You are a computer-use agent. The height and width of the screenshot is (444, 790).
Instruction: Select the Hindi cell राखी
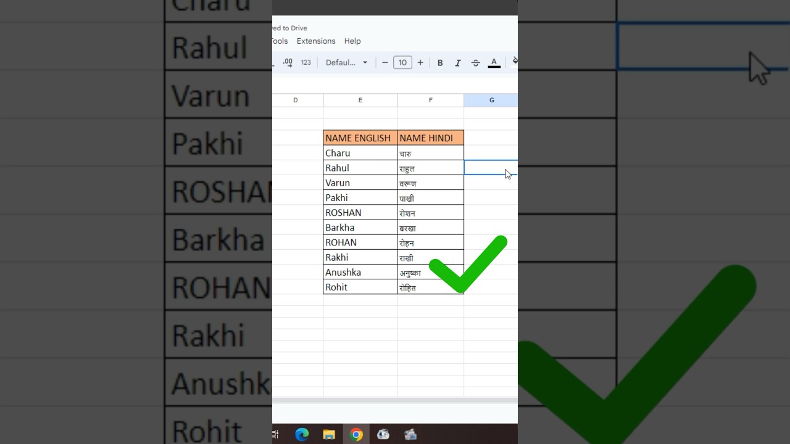pyautogui.click(x=431, y=257)
